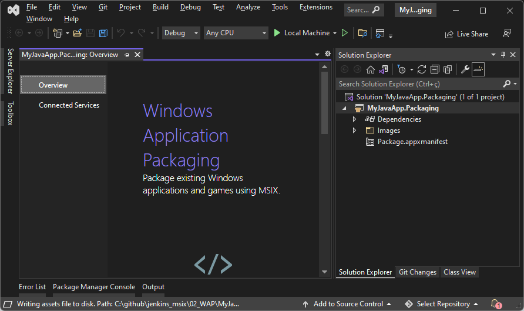Collapse All in Solution Explorer toolbar
This screenshot has height=311, width=524.
[x=435, y=69]
